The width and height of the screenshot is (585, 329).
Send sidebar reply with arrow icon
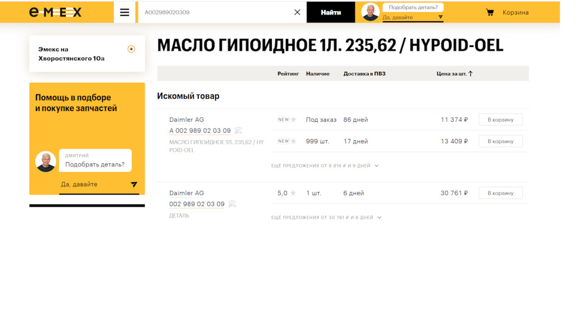[x=134, y=184]
